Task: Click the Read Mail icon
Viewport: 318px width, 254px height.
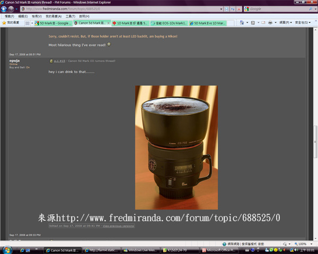Action: pos(263,23)
